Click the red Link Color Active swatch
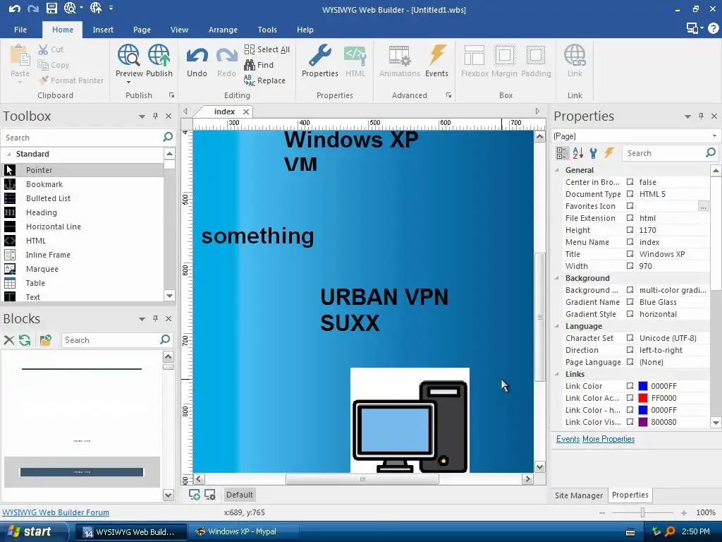This screenshot has width=722, height=542. pos(643,398)
